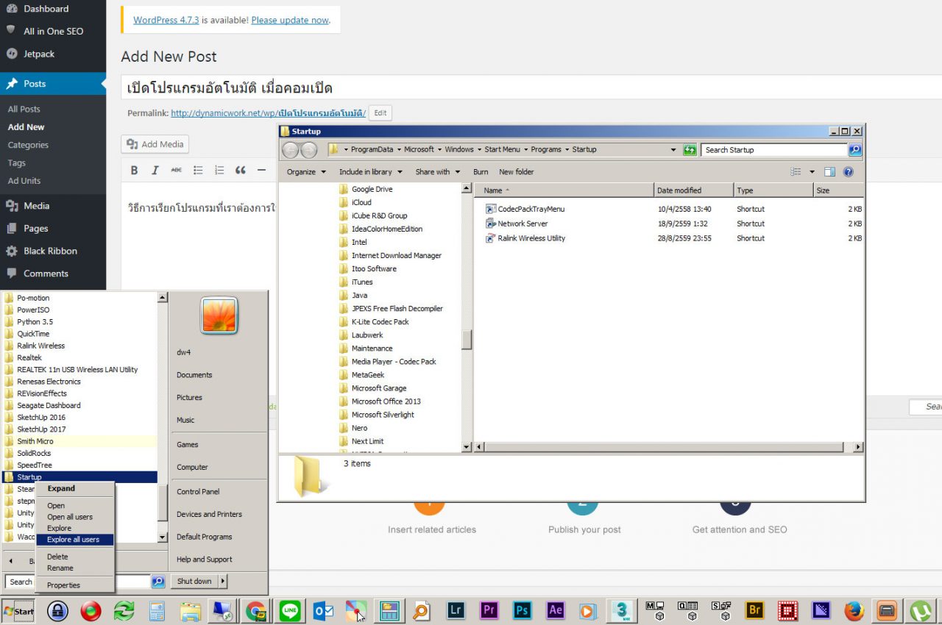This screenshot has width=942, height=625.
Task: Open Chrome taskbar icon
Action: coord(256,610)
